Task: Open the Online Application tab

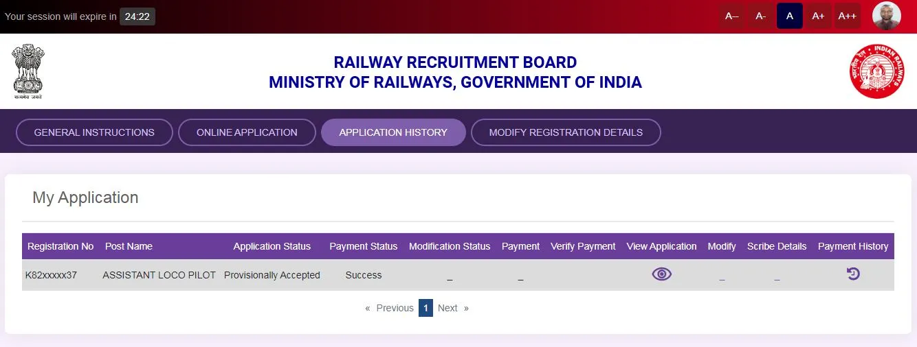Action: point(247,132)
